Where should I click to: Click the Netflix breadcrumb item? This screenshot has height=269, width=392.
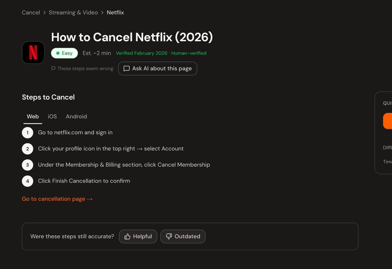(x=115, y=13)
